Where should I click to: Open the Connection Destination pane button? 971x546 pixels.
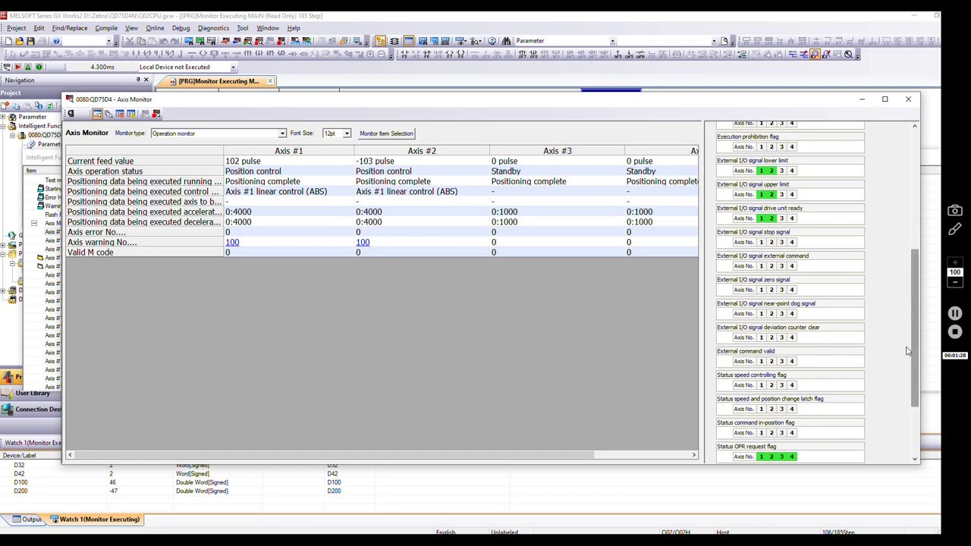click(31, 409)
